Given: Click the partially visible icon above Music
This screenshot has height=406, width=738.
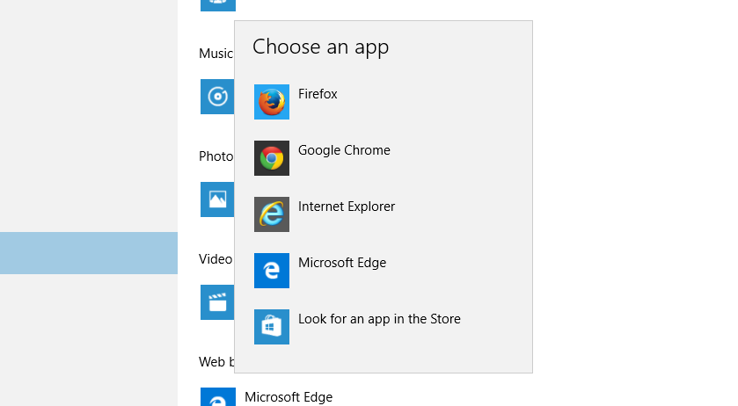Looking at the screenshot, I should pos(217,4).
